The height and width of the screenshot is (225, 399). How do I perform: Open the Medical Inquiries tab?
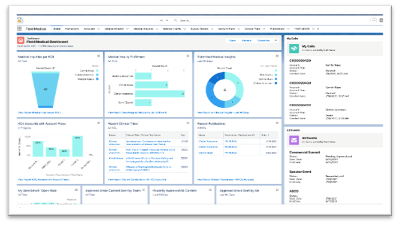pos(144,29)
